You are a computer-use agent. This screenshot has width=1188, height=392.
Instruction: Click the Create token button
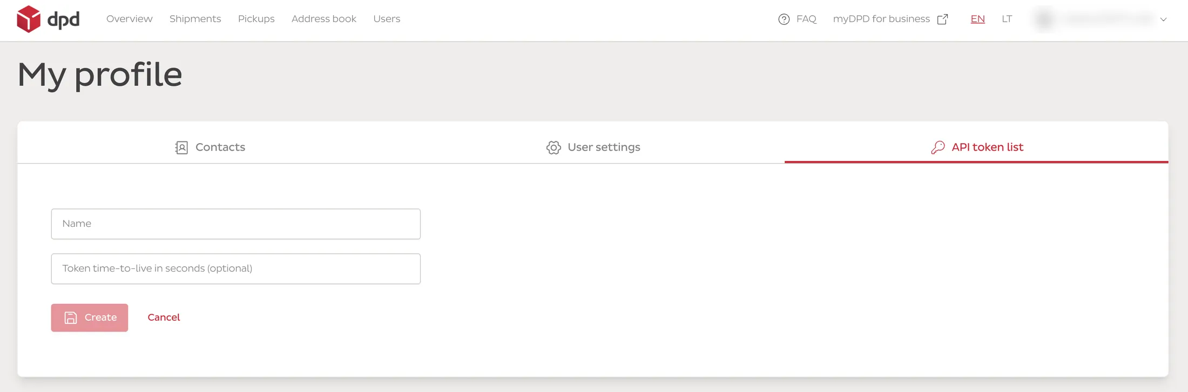click(90, 317)
